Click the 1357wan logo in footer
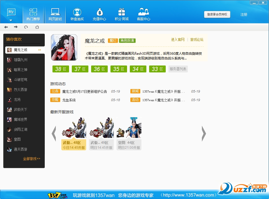Screen dimensions: 269x199 point(57,195)
